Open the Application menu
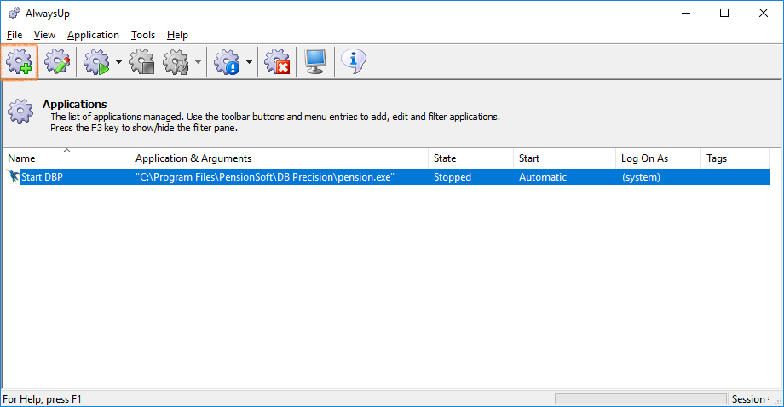 pos(93,35)
